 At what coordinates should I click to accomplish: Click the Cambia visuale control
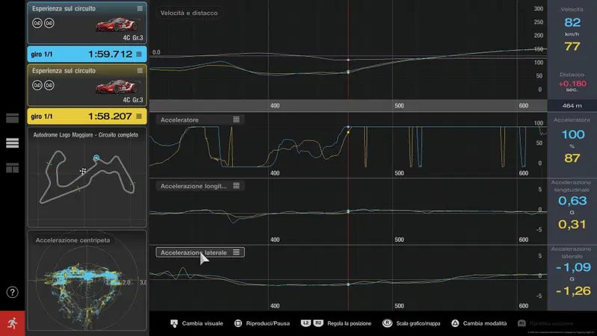197,323
